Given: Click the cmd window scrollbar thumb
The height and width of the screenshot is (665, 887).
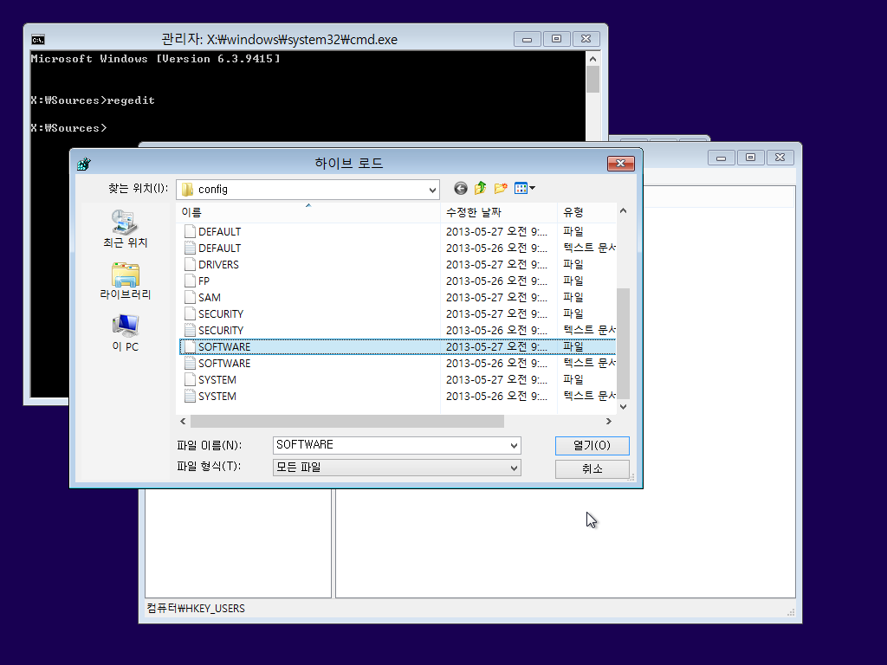Looking at the screenshot, I should click(592, 79).
